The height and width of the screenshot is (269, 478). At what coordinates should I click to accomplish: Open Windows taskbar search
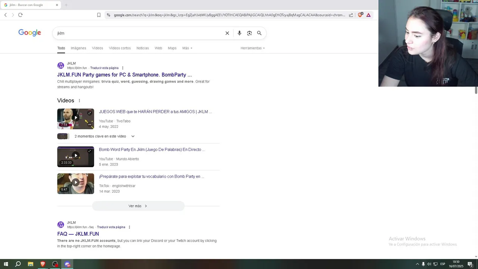tap(18, 264)
